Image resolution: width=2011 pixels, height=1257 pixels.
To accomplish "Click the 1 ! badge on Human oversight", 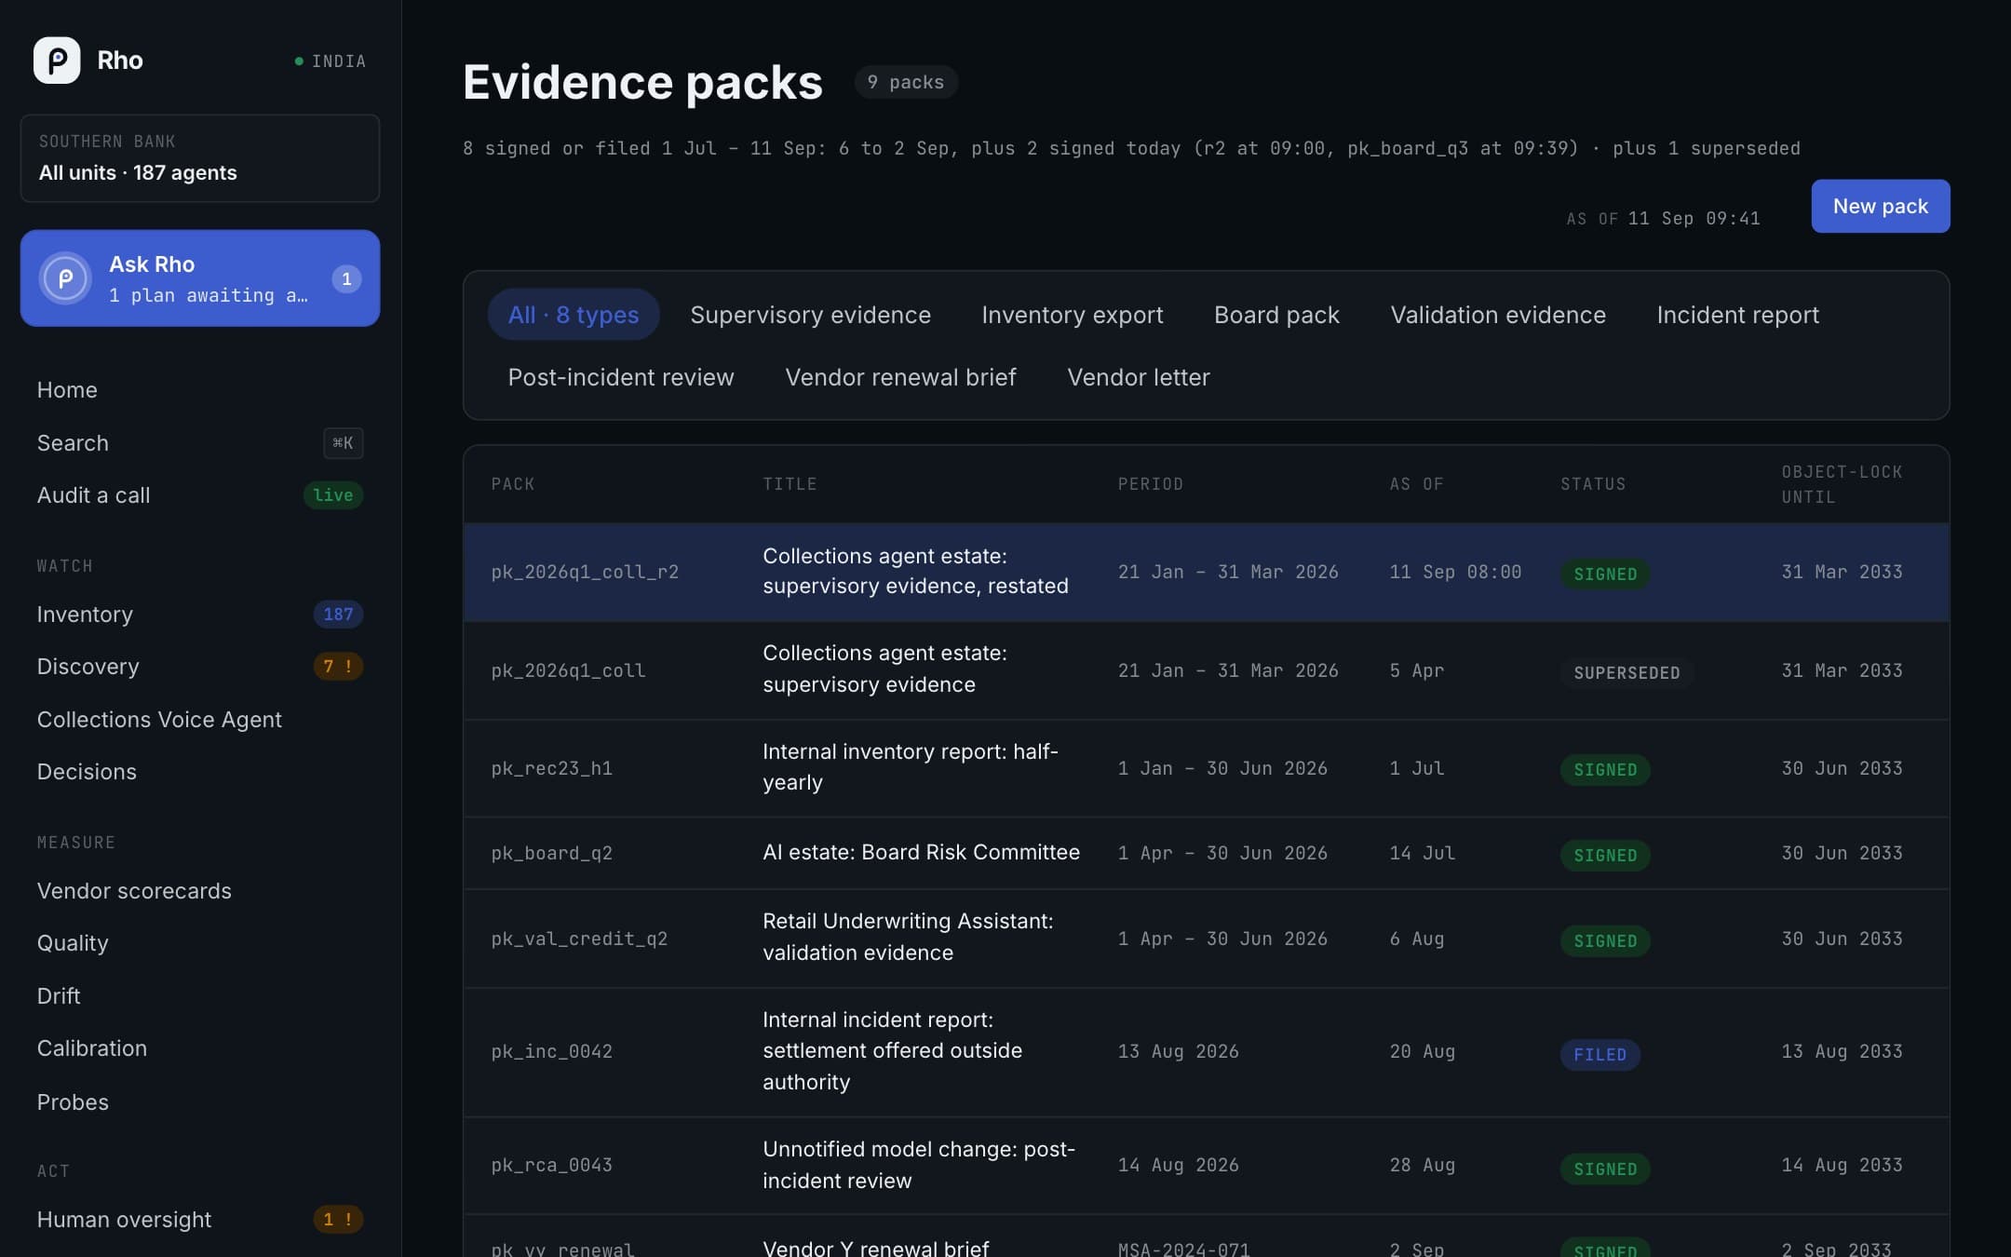I will click(338, 1220).
